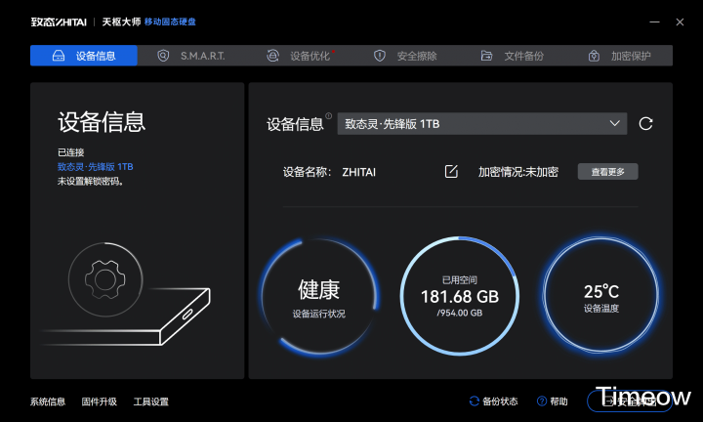The width and height of the screenshot is (703, 422).
Task: Refresh device information
Action: pos(645,123)
